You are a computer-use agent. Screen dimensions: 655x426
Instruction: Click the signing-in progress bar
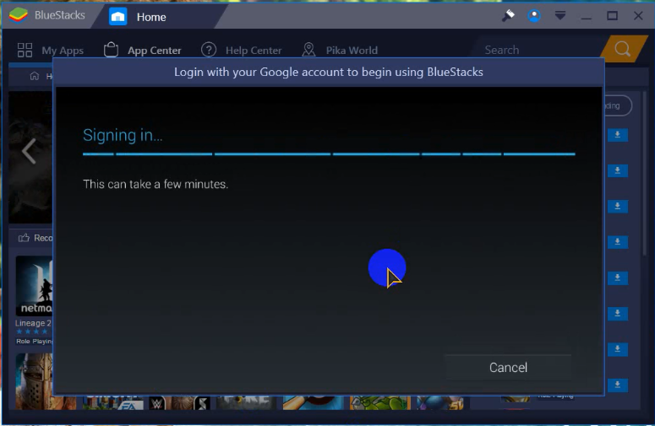pos(329,154)
